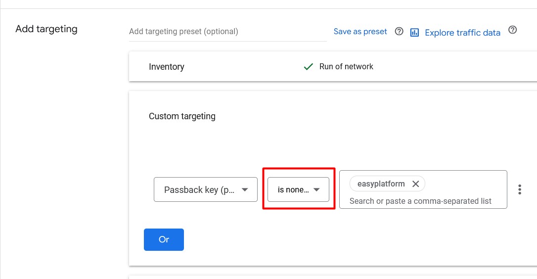Image resolution: width=537 pixels, height=279 pixels.
Task: Click the arrow on the Passback key selector
Action: tap(245, 189)
